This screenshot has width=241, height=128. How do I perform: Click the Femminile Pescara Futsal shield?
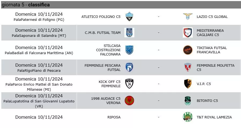coord(129,67)
